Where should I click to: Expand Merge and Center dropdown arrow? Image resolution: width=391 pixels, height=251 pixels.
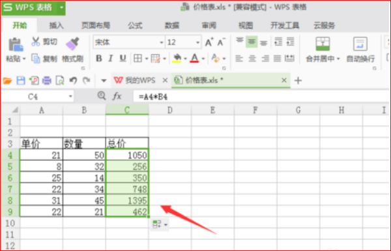338,59
